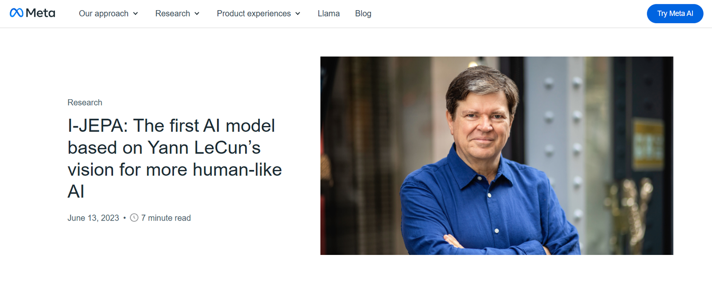Click the bullet separator after the date
Screen dimensions: 712x307
[125, 218]
